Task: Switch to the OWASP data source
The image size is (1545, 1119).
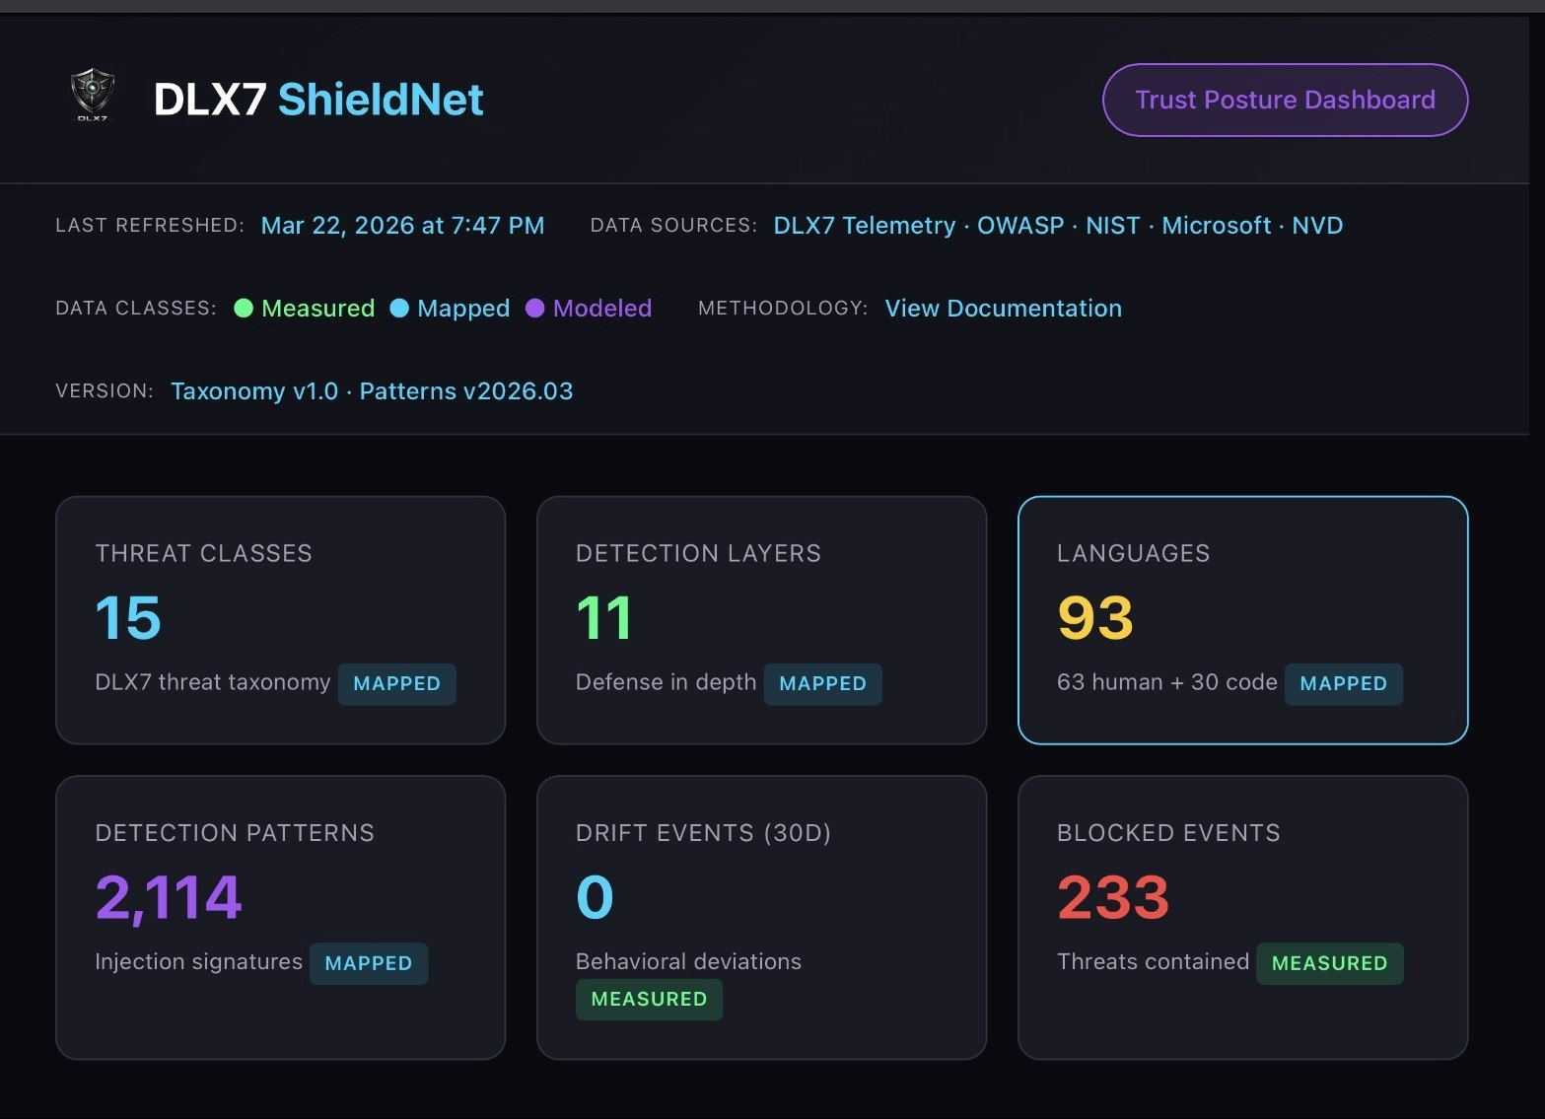Action: point(1020,225)
